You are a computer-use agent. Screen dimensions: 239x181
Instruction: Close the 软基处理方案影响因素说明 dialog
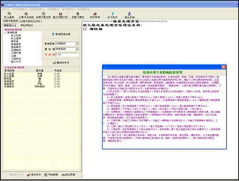click(224, 67)
